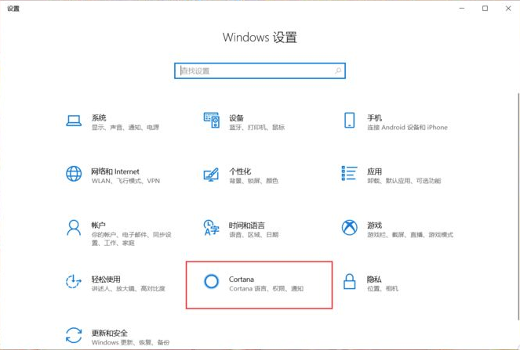Viewport: 520px width, 350px height.
Task: Minimize the 设置 window
Action: point(462,9)
